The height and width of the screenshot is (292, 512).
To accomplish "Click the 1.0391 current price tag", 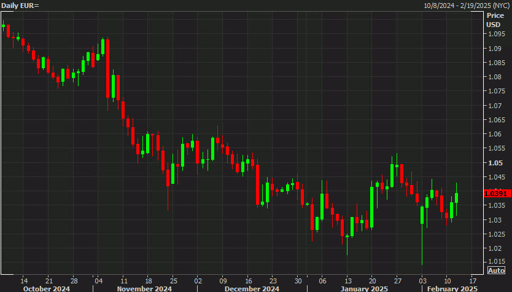I will pyautogui.click(x=497, y=194).
